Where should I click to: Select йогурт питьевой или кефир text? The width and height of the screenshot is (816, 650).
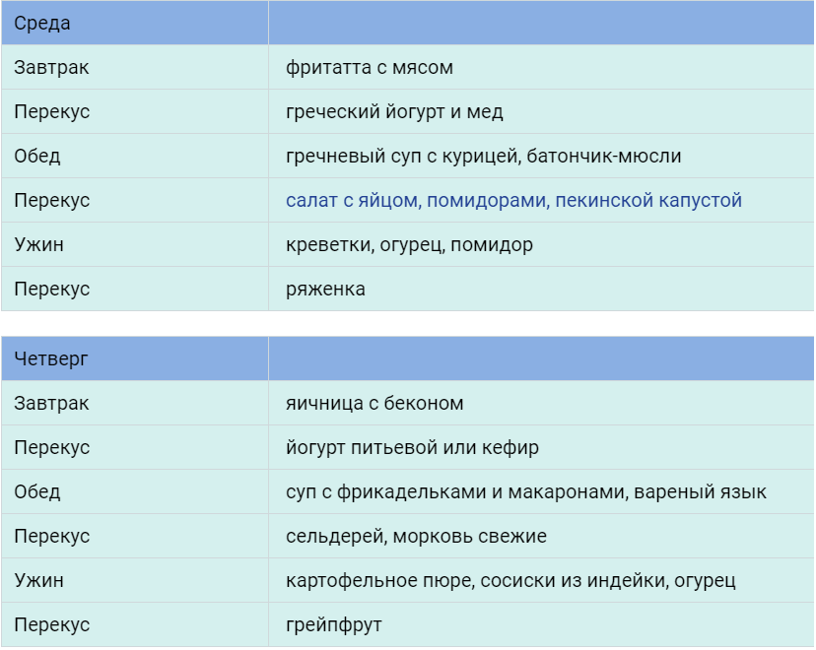pos(412,447)
